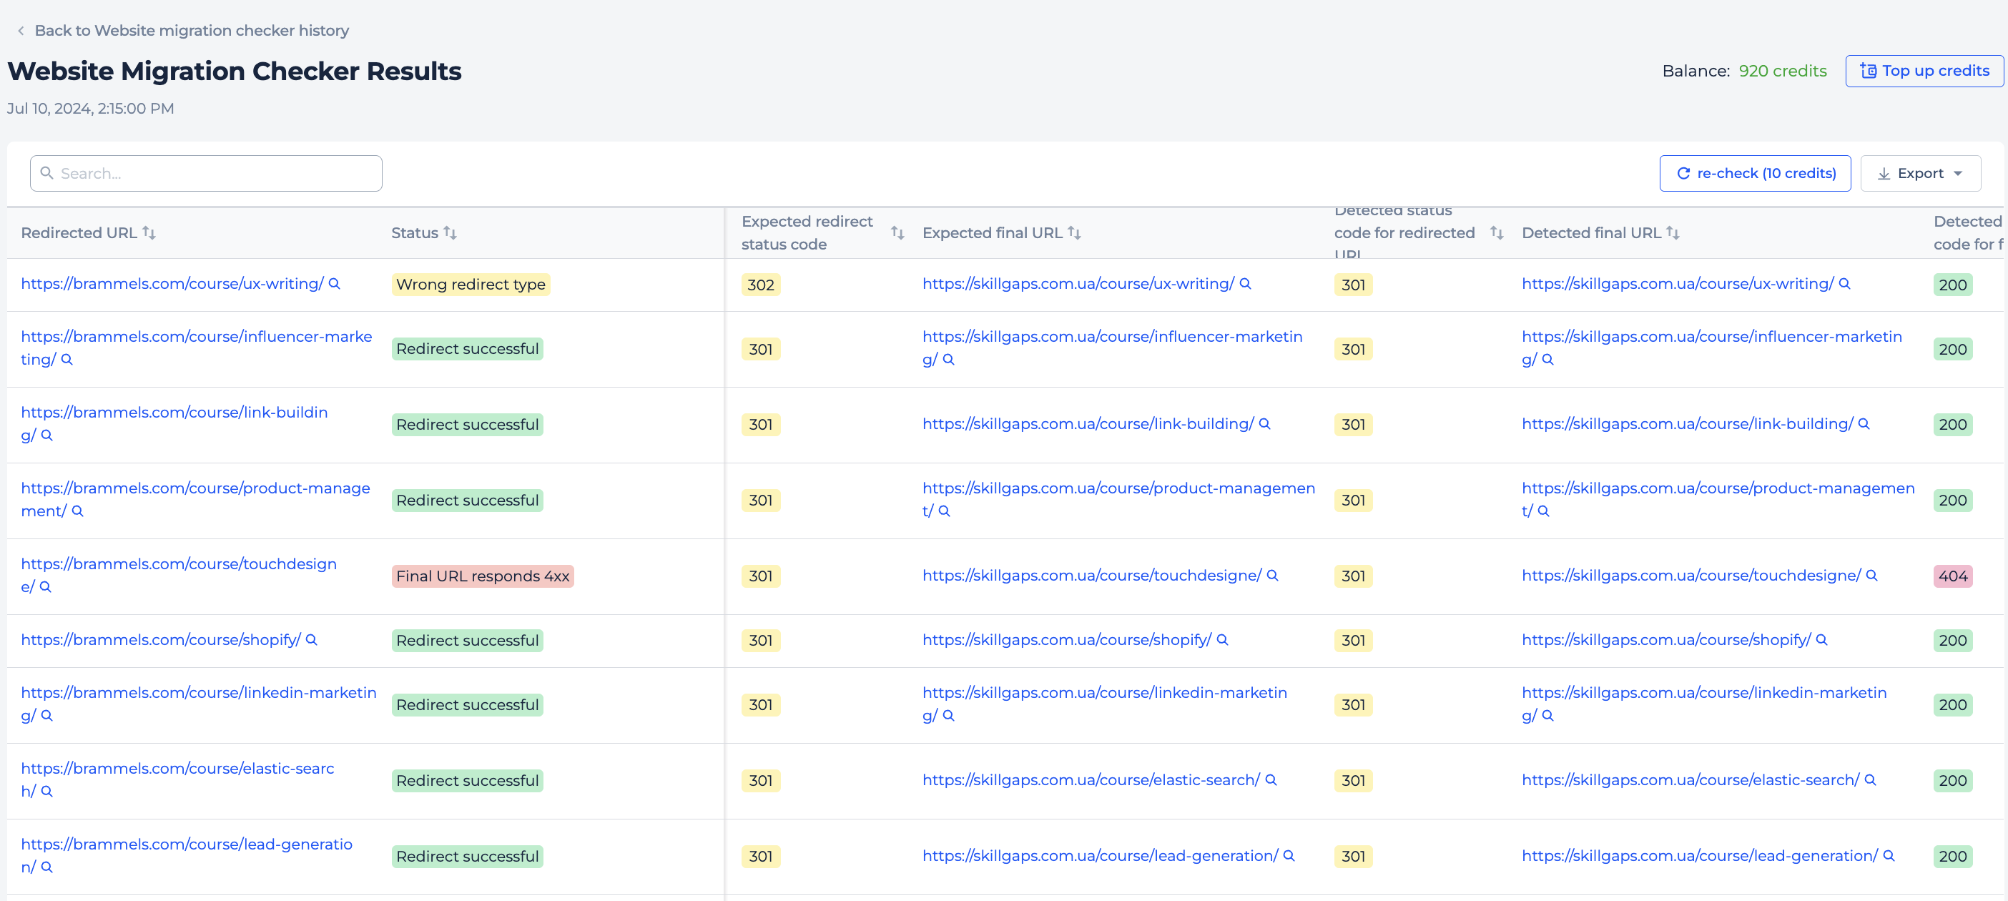
Task: Open detected skillgaps shopify final URL link
Action: pyautogui.click(x=1667, y=639)
